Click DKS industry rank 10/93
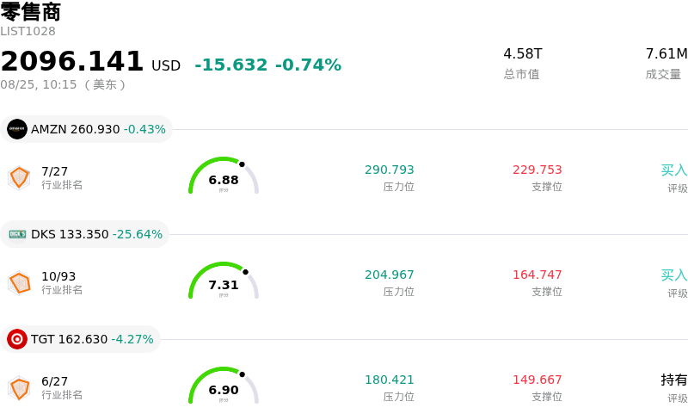The width and height of the screenshot is (688, 420). 58,276
